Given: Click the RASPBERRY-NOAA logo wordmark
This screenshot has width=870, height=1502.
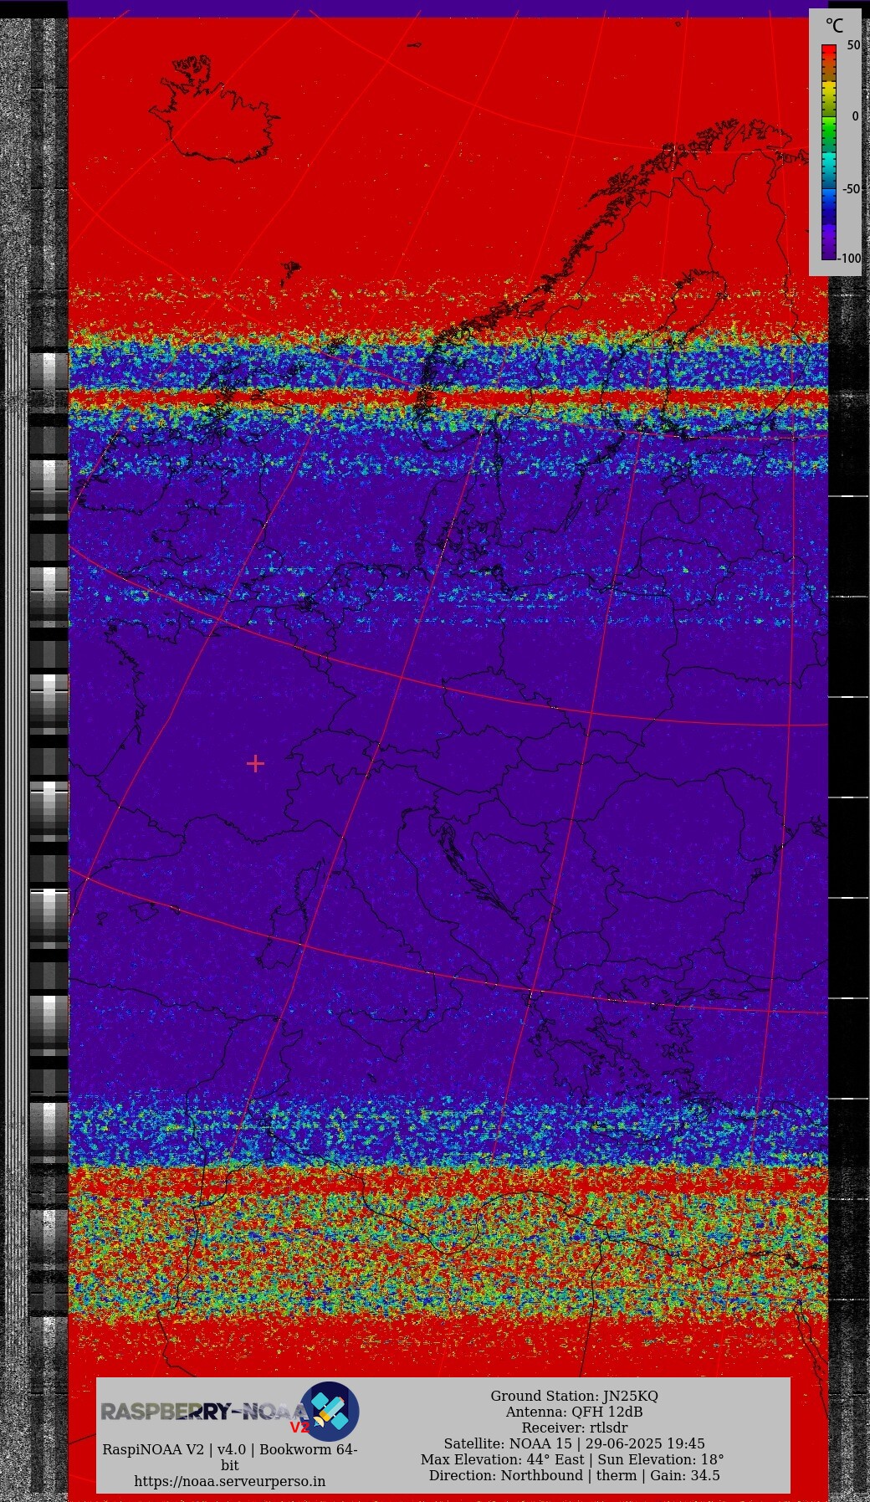Looking at the screenshot, I should tap(205, 1412).
